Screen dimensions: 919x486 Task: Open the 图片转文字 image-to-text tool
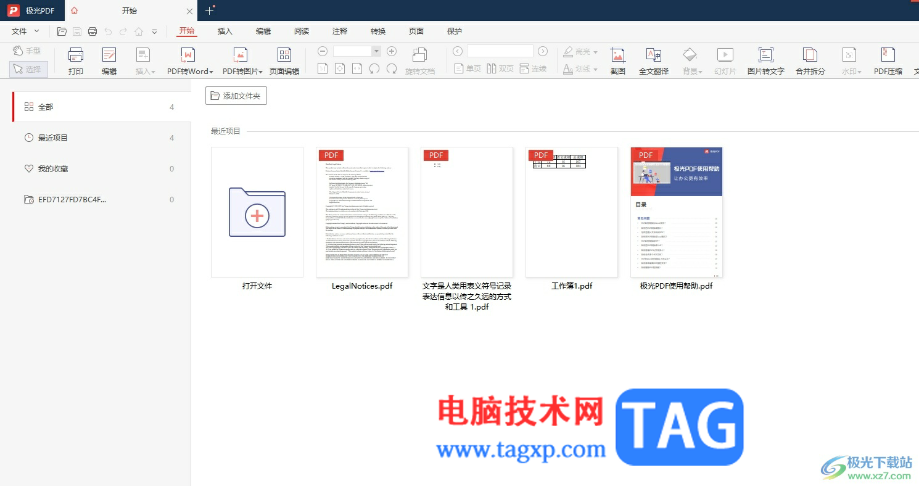coord(766,61)
